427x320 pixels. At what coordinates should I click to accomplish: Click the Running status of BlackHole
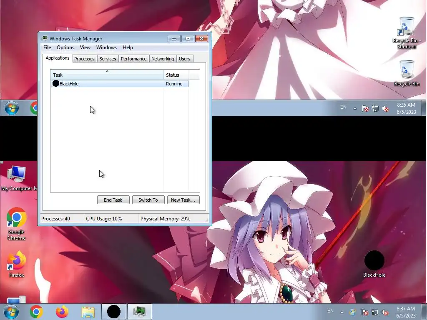tap(174, 84)
